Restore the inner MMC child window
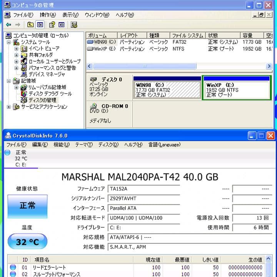This screenshot has height=277, width=277. 262,15
